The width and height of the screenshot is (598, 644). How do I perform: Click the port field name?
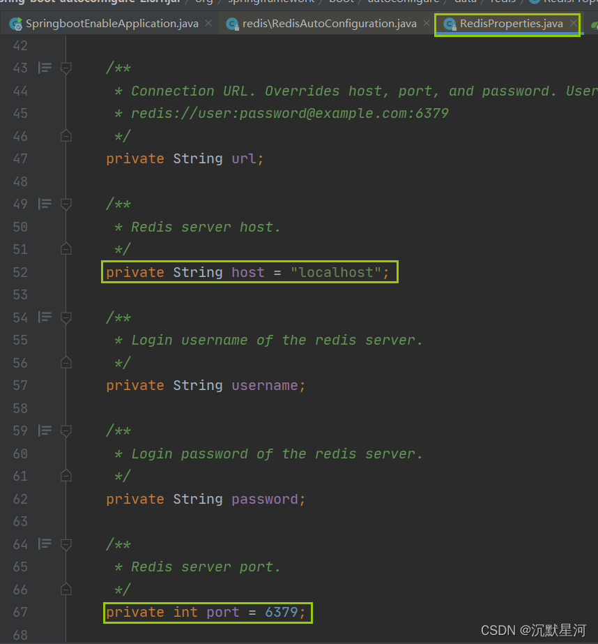click(x=223, y=612)
